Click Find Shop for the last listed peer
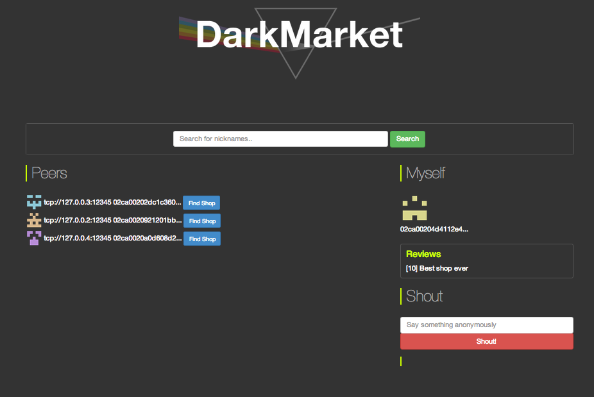 (201, 239)
